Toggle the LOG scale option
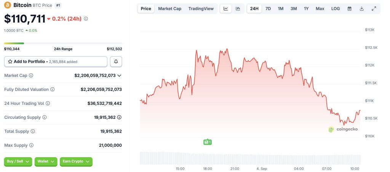This screenshot has height=172, width=390. click(x=336, y=9)
